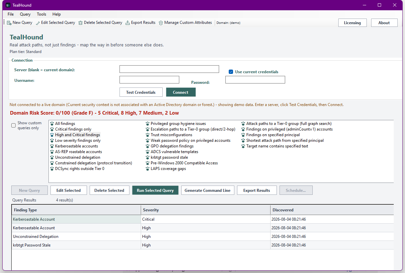This screenshot has height=273, width=405.
Task: Focus the Username input field
Action: 149,80
